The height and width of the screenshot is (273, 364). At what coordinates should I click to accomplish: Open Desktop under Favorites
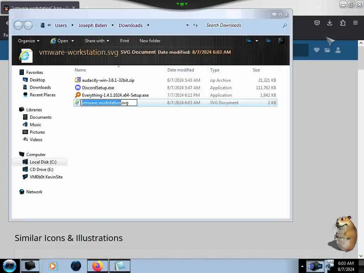tap(37, 80)
